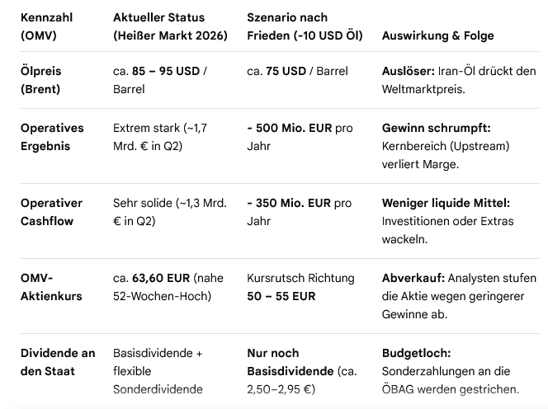Click the Dividende an den Staat label
The image size is (548, 409).
click(x=58, y=362)
